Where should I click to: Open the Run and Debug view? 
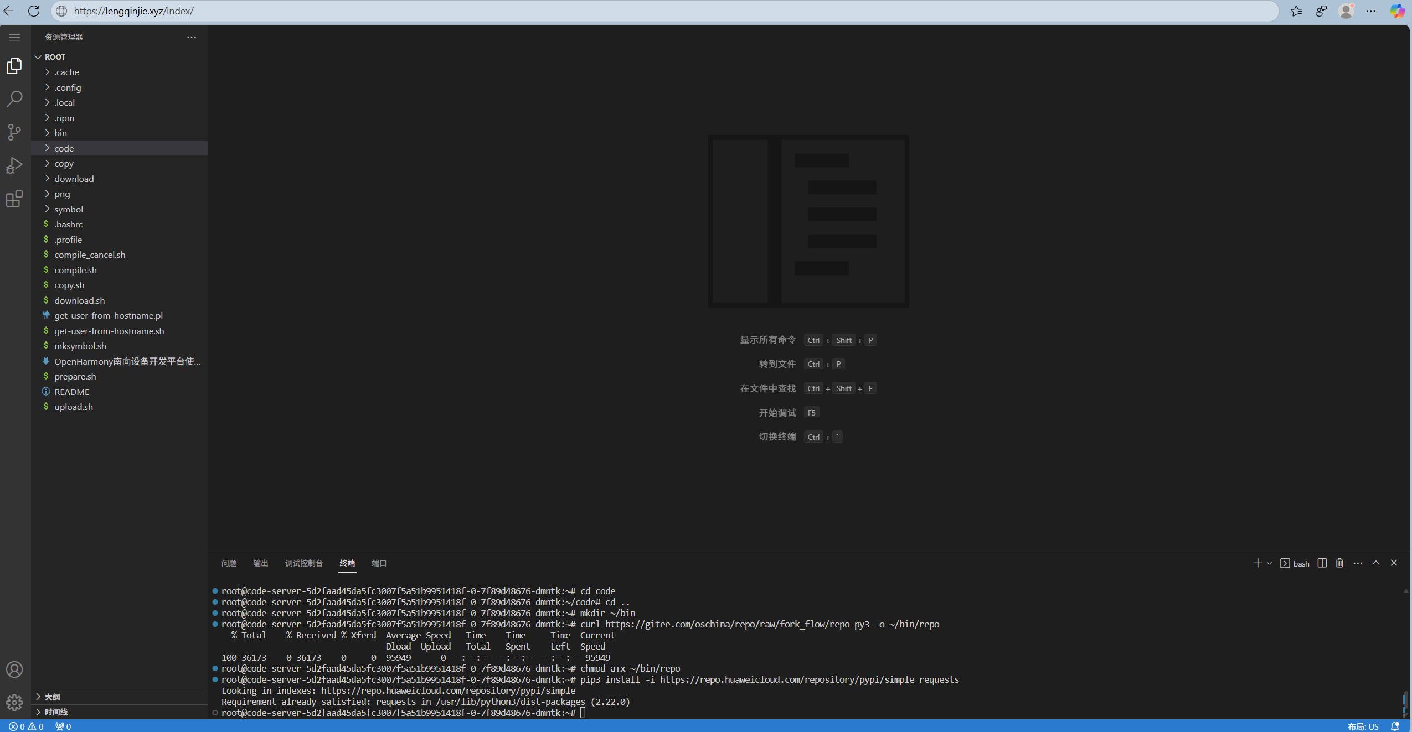coord(14,165)
